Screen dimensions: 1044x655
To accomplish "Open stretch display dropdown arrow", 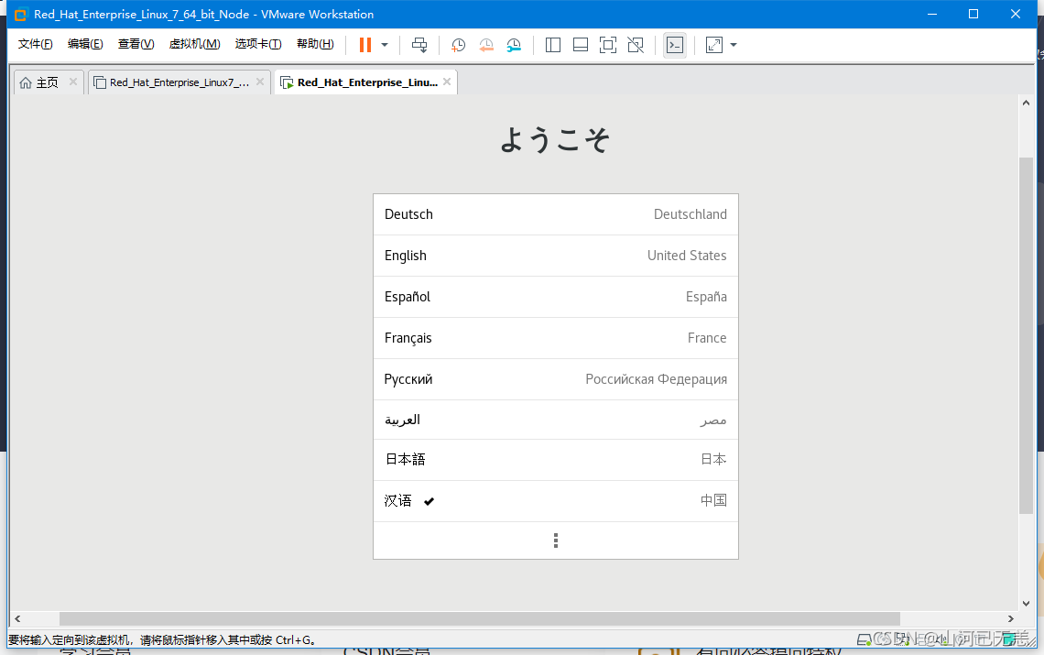I will tap(734, 45).
